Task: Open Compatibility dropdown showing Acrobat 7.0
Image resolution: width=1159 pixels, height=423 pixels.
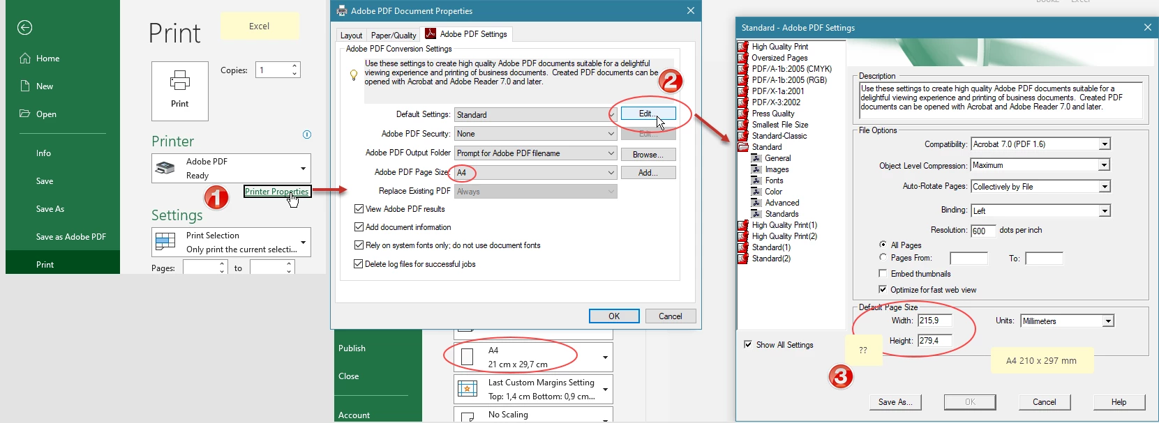Action: click(1040, 144)
